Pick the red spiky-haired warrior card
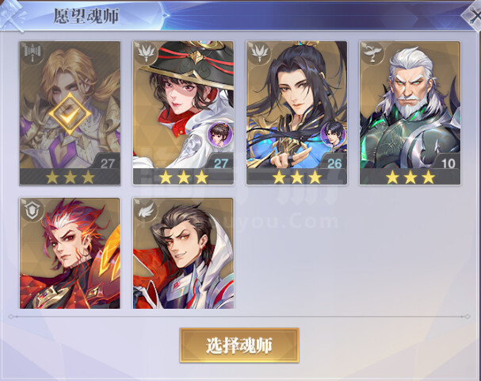481x381 pixels. click(x=70, y=253)
